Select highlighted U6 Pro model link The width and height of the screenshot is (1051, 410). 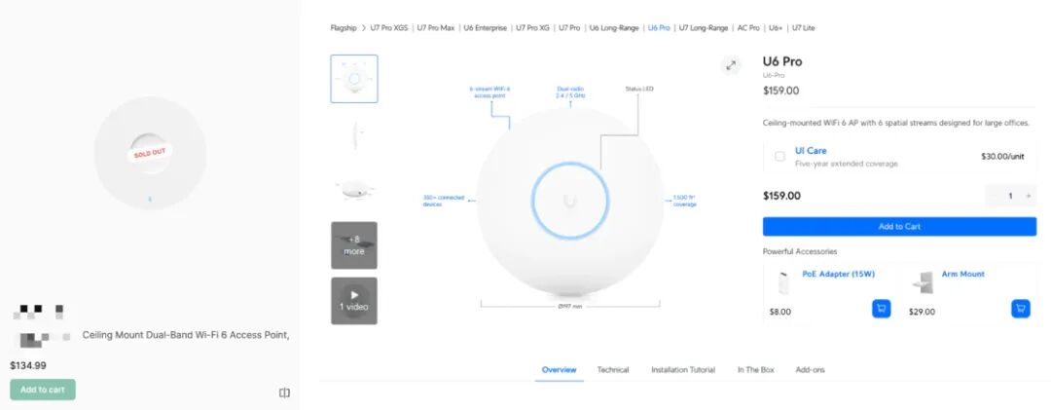pyautogui.click(x=659, y=28)
